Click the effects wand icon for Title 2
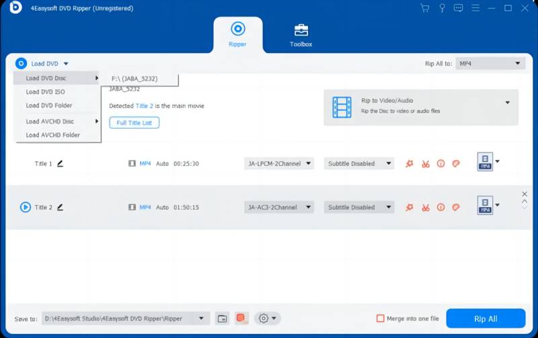538x338 pixels. pyautogui.click(x=410, y=207)
